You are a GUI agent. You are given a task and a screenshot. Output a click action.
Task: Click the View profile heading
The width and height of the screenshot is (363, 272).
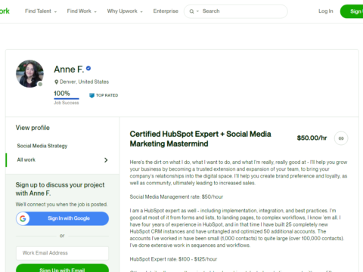[x=33, y=128]
